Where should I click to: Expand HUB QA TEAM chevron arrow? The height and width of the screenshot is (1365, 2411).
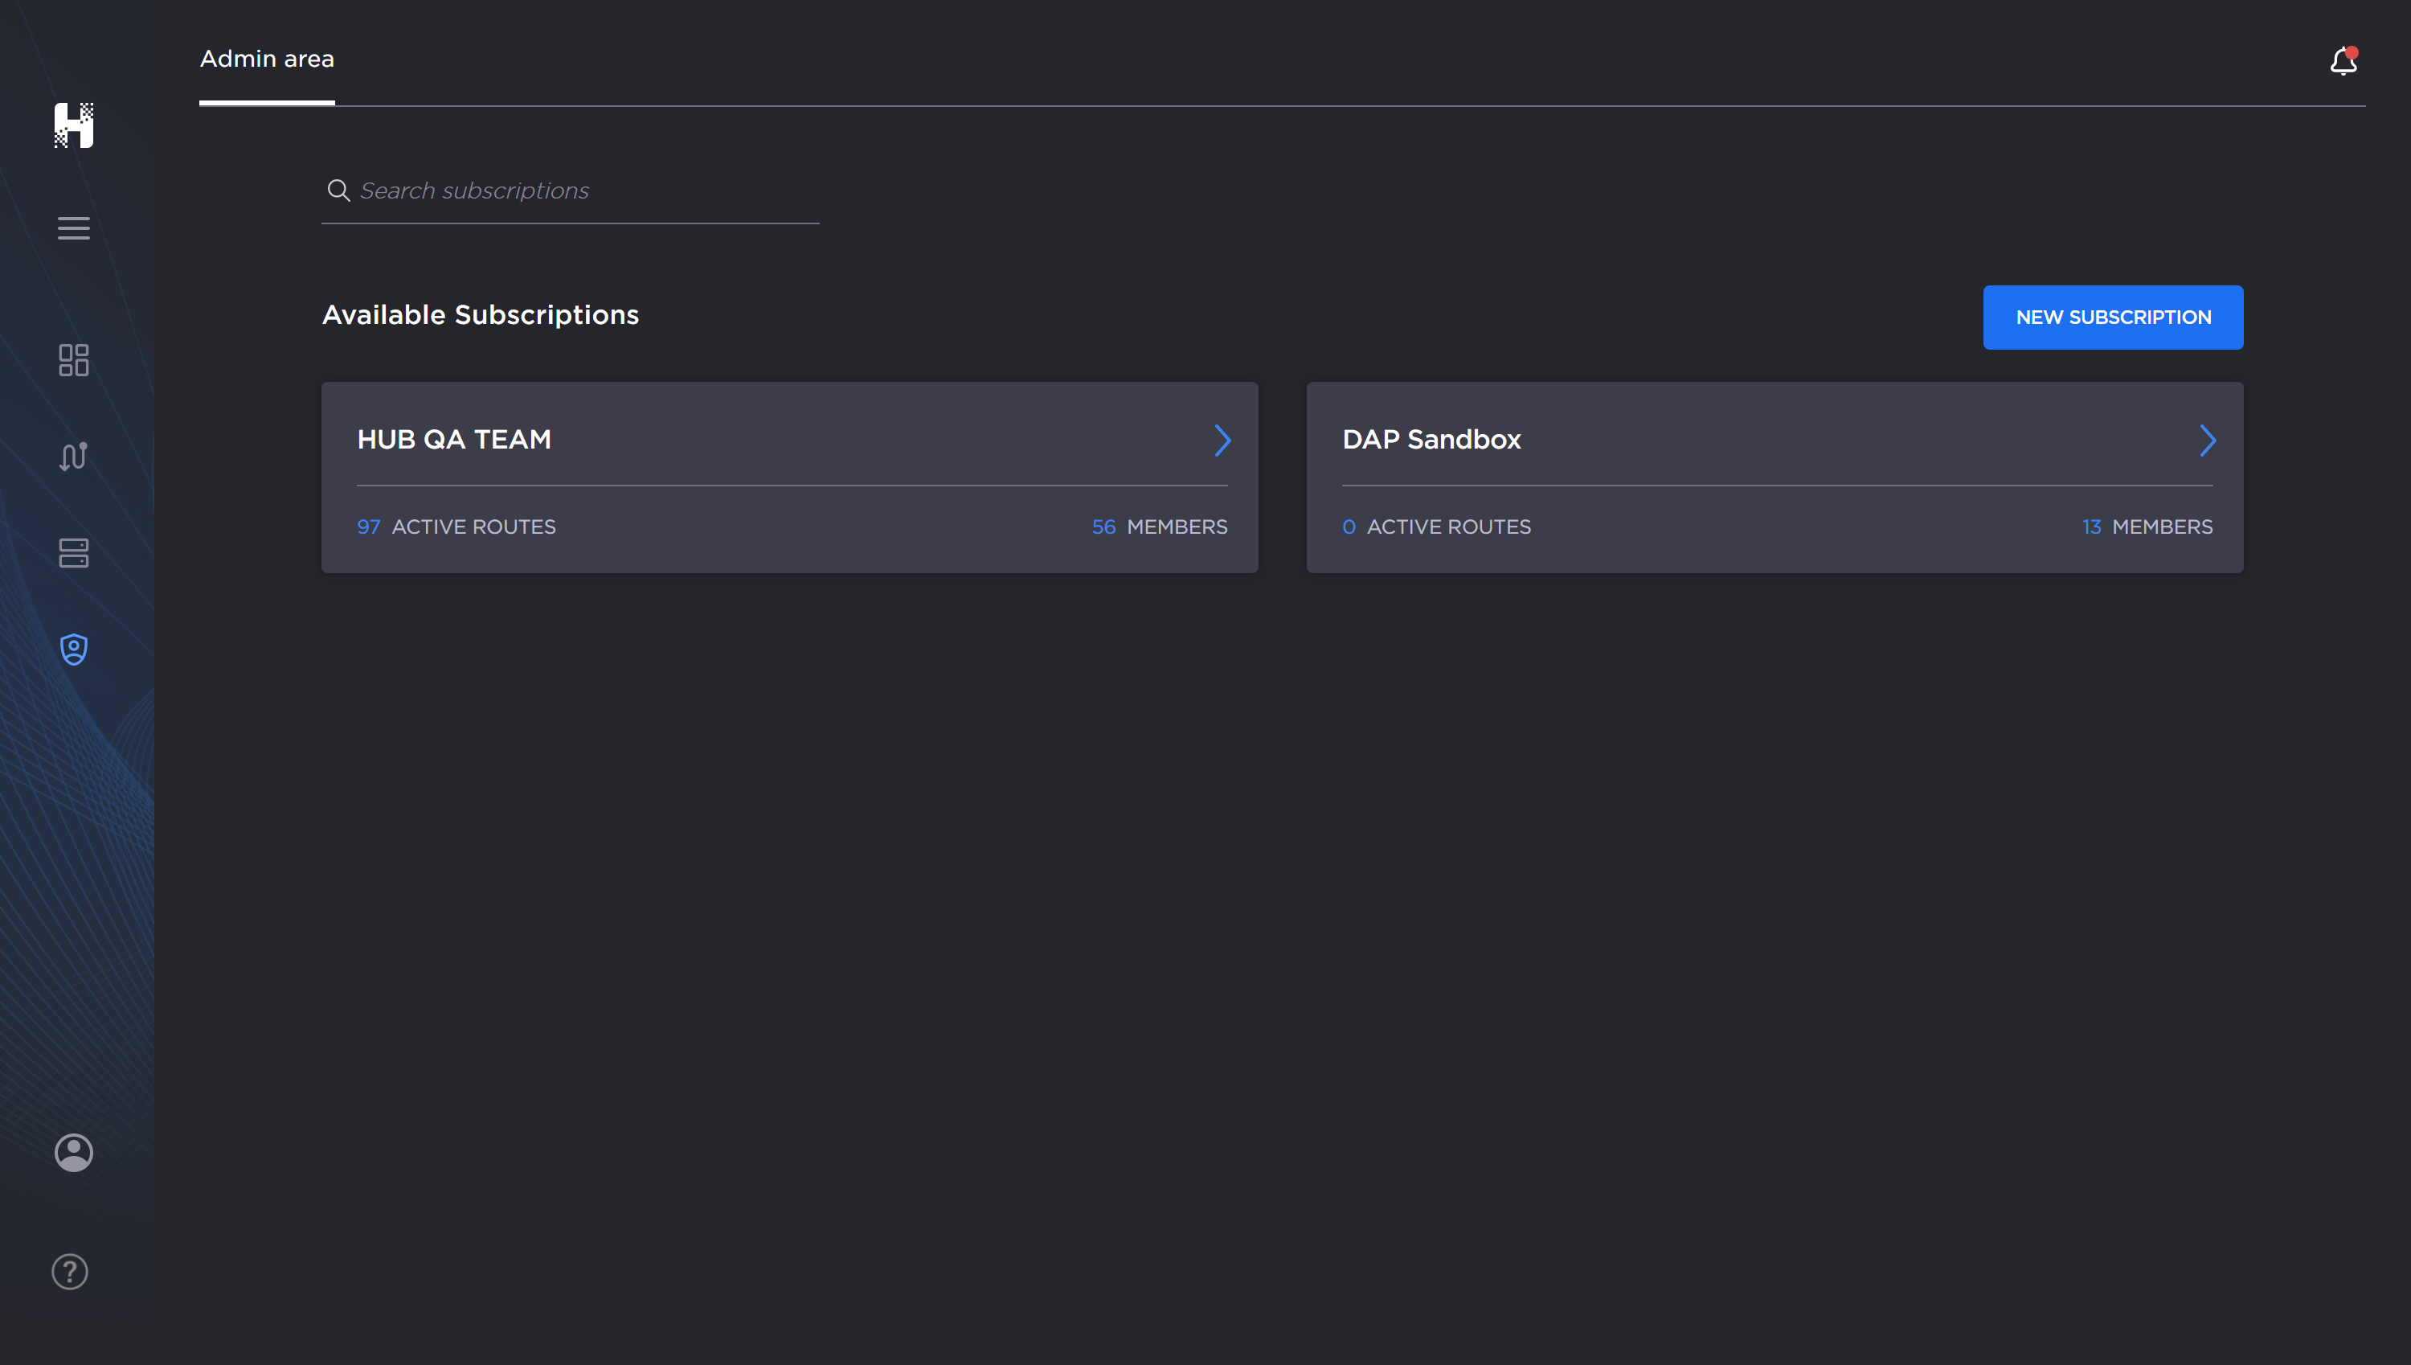coord(1222,440)
